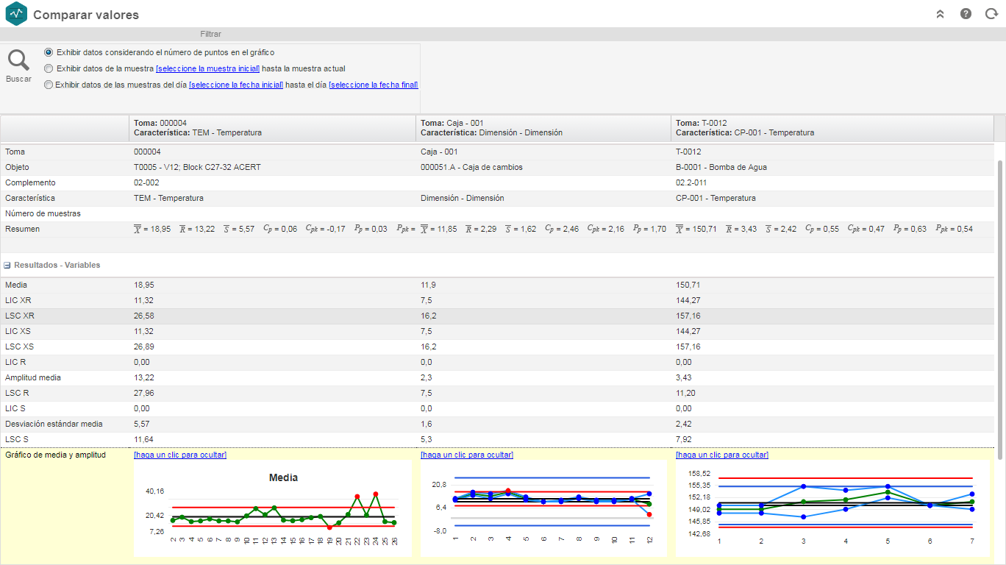Screen dimensions: 1006x565
Task: Open the help question mark icon
Action: (x=966, y=14)
